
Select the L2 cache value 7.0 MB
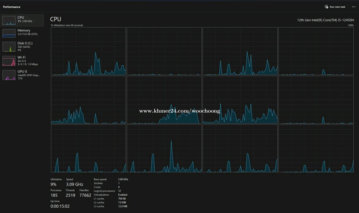tap(122, 202)
